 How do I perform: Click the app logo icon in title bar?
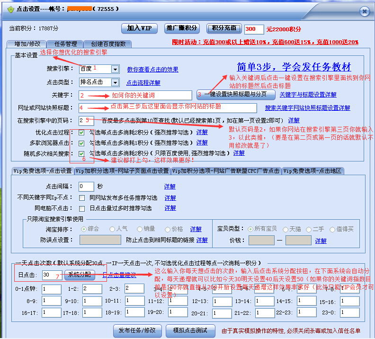tap(10, 9)
